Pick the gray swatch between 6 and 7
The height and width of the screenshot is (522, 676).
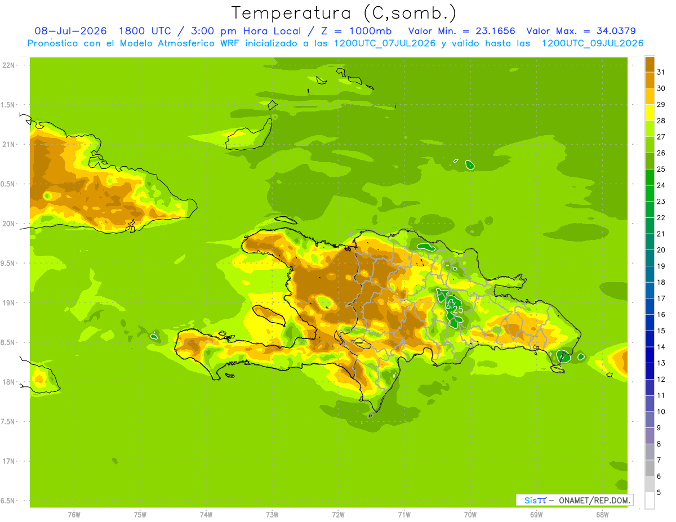click(x=650, y=469)
